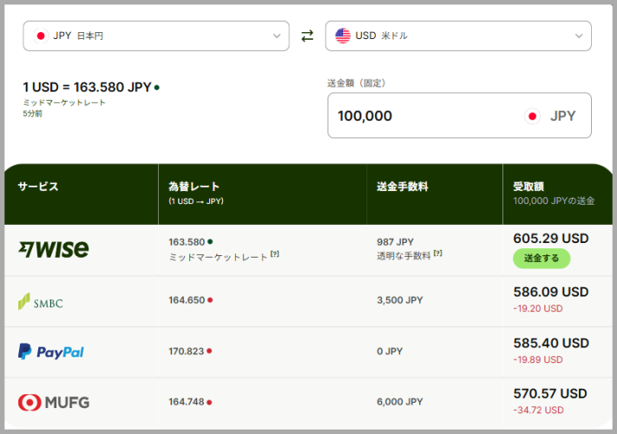Click the Japan flag in the amount field

click(533, 116)
